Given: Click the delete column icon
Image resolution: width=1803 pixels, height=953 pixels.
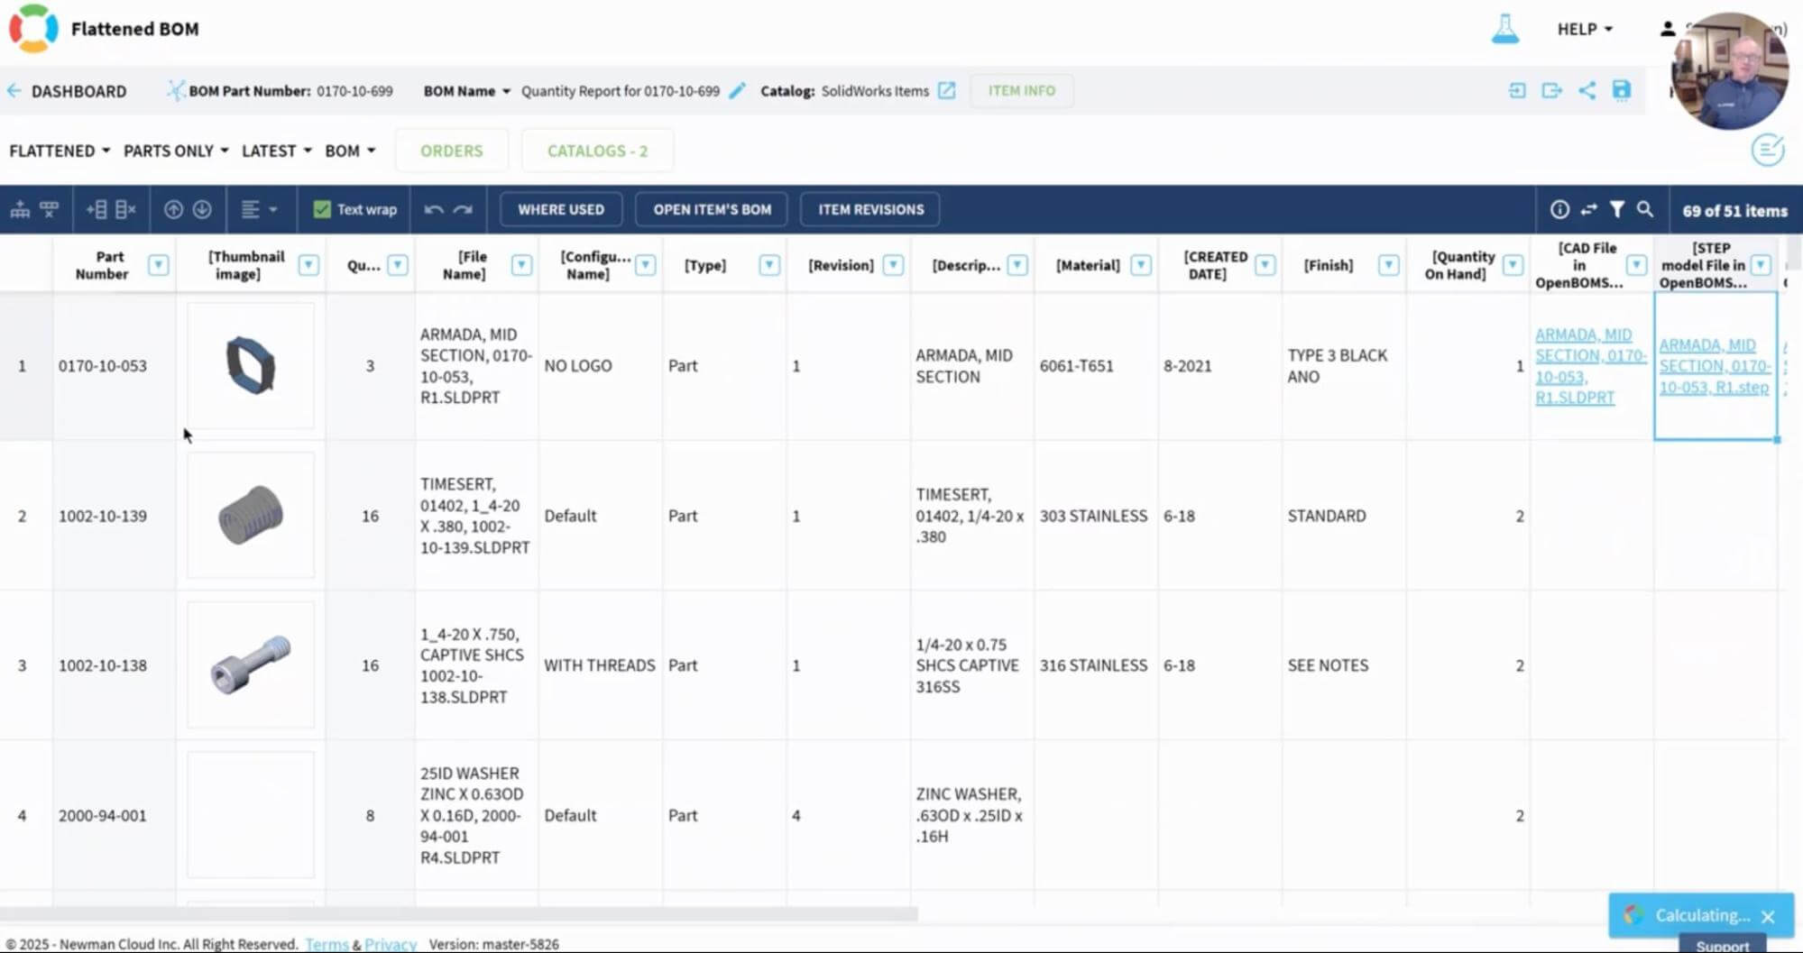Looking at the screenshot, I should tap(125, 209).
